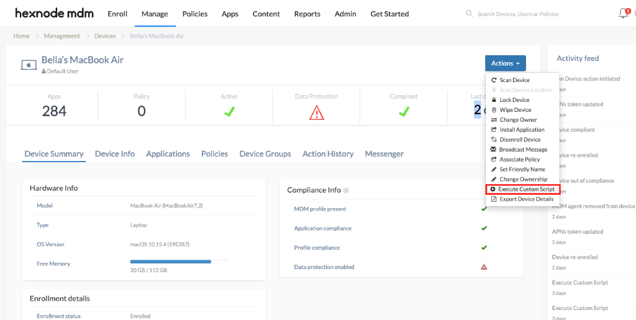
Task: Open the Apps top menu
Action: [x=230, y=14]
